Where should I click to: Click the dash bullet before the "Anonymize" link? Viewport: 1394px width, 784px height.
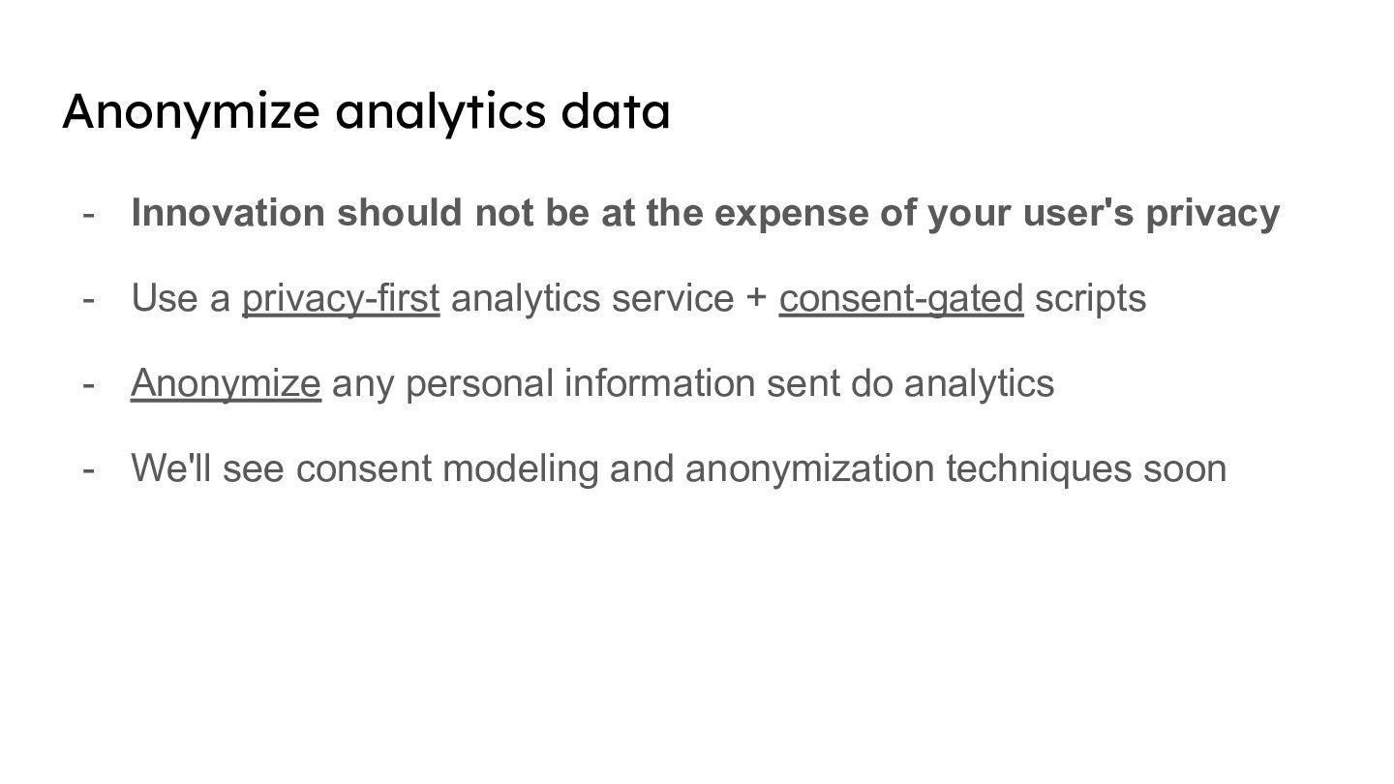point(88,383)
